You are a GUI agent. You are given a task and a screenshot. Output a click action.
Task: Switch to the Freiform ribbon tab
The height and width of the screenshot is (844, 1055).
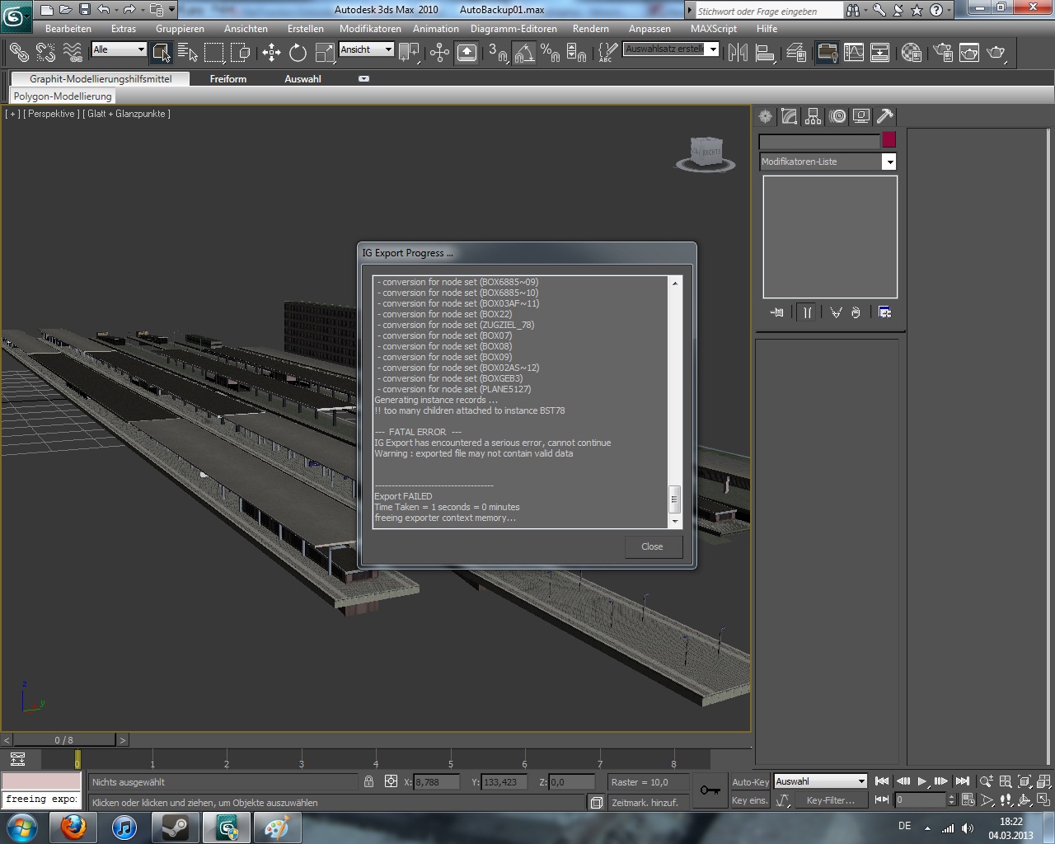228,79
